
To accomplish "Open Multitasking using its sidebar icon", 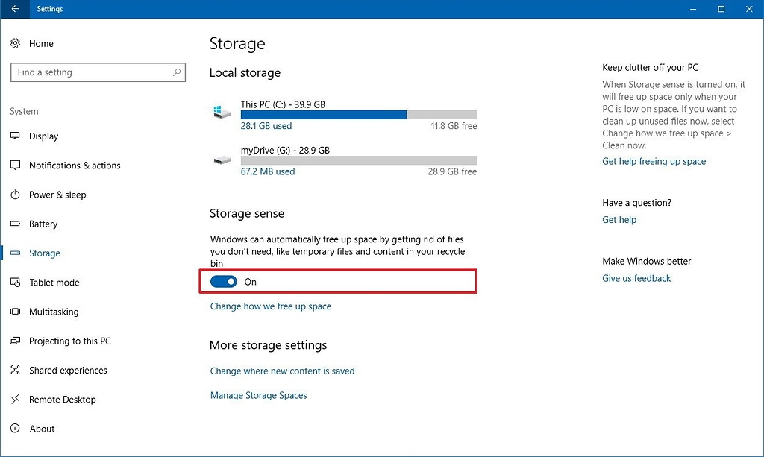I will (16, 312).
